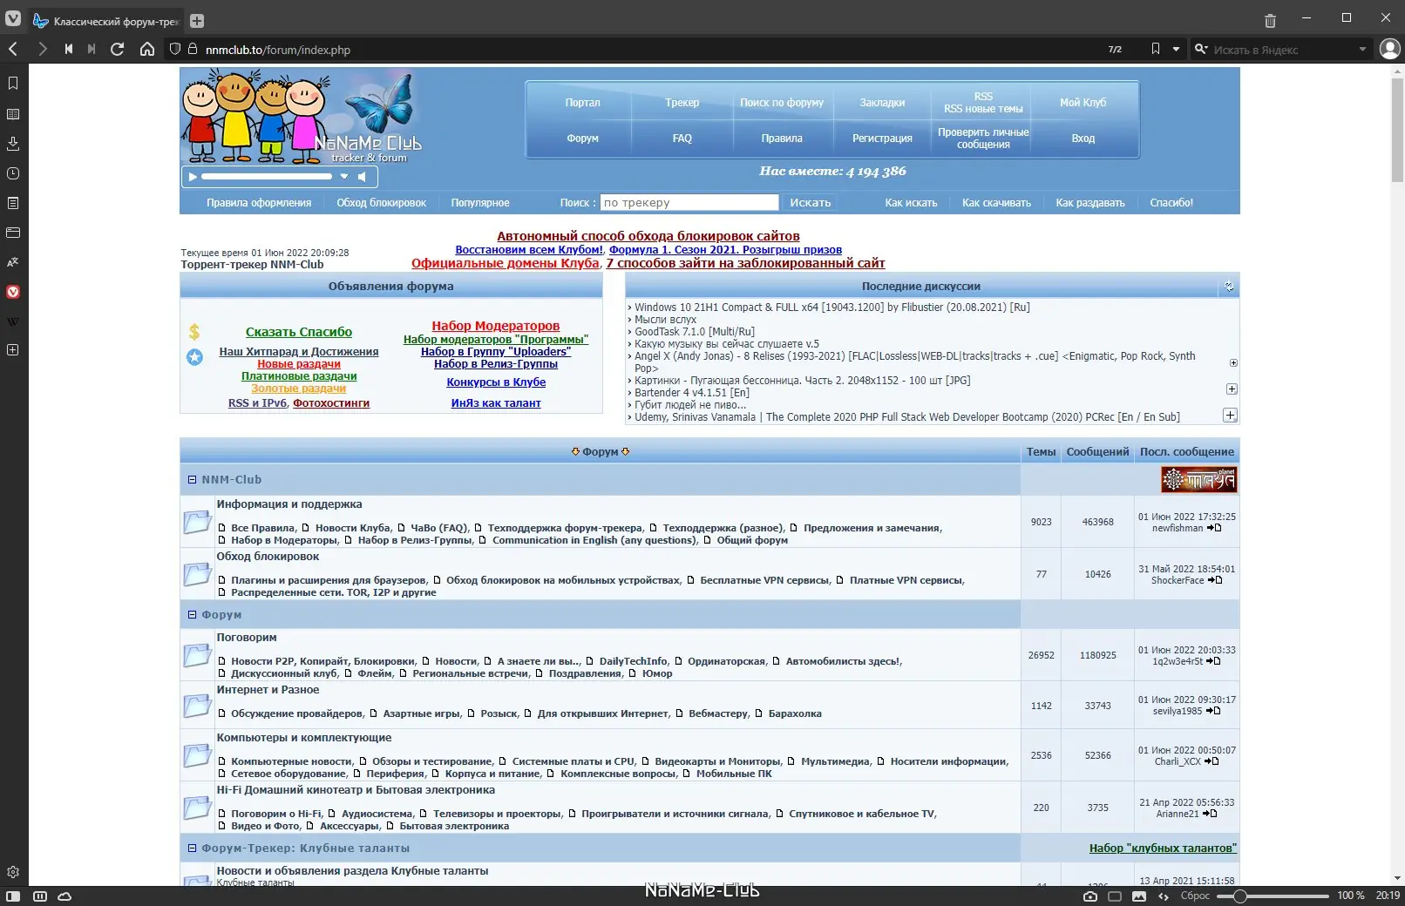
Task: Open Vivaldi settings gear
Action: (13, 872)
